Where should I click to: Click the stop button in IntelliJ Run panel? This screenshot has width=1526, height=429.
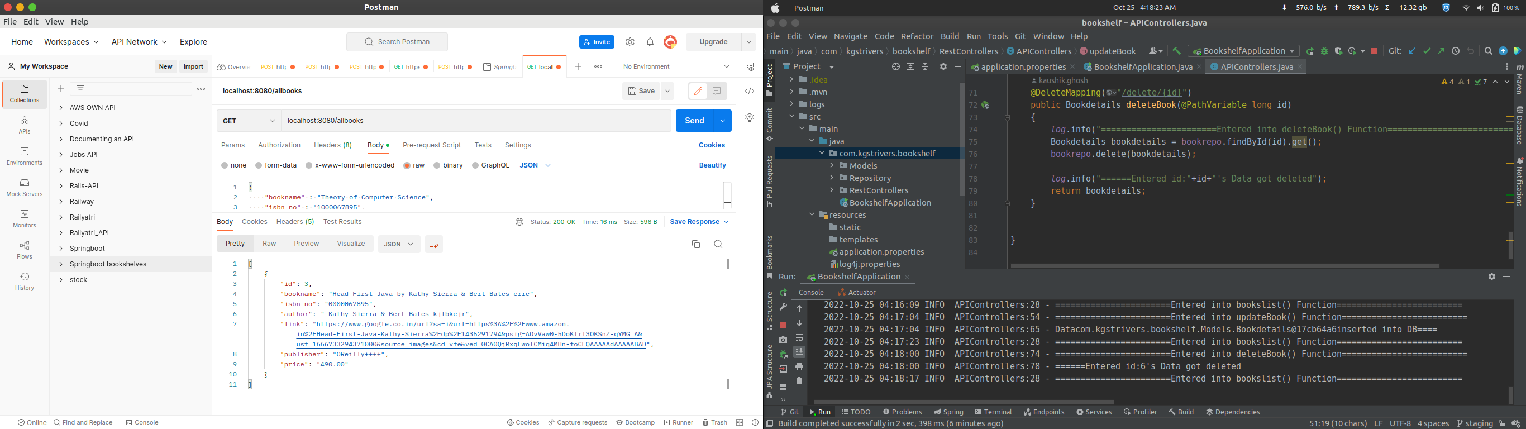pyautogui.click(x=783, y=325)
